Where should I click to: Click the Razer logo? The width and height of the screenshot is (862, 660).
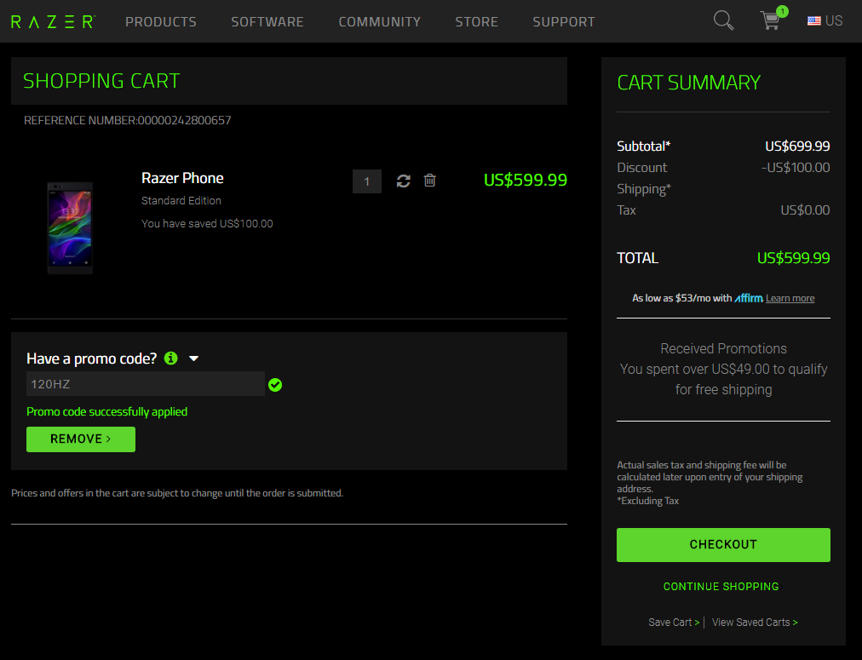[51, 21]
